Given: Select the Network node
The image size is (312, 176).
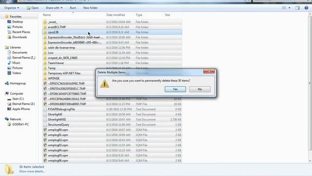Looking at the screenshot, I should pos(15,119).
